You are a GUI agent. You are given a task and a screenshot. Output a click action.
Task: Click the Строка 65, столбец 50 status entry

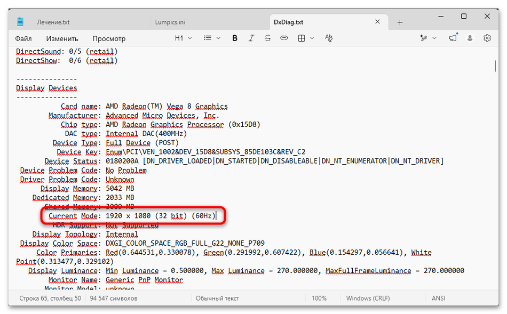50,298
